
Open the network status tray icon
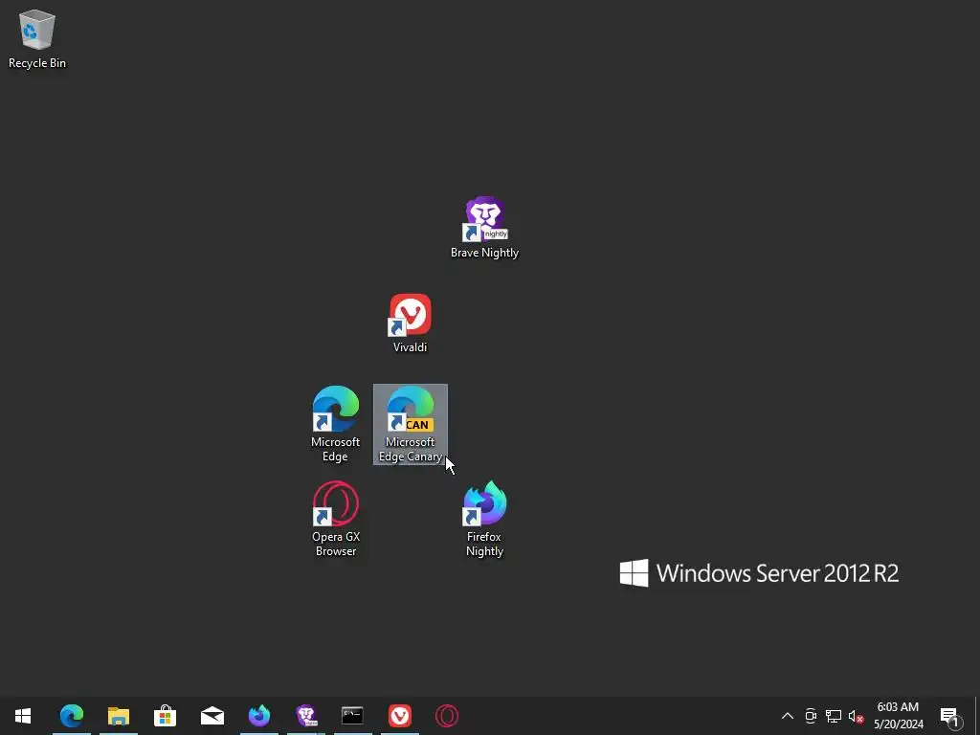834,716
